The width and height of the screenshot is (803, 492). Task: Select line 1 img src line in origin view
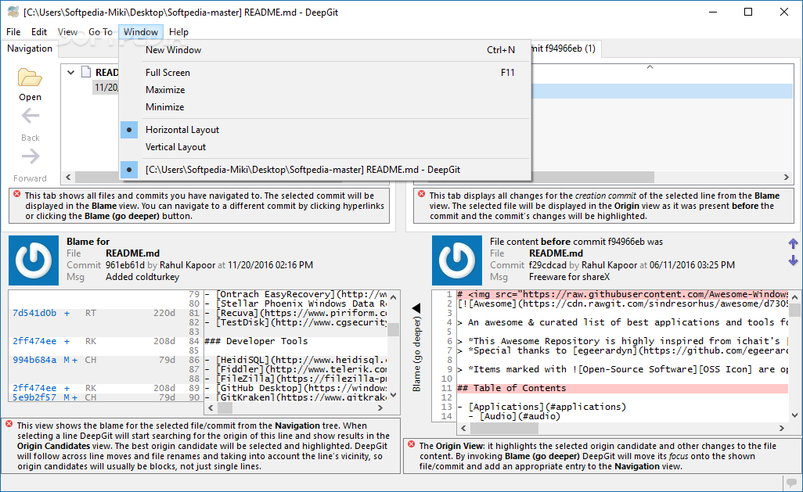[621, 294]
